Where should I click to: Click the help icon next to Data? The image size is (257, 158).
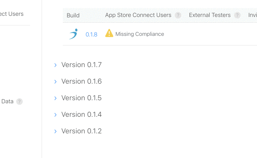click(19, 101)
